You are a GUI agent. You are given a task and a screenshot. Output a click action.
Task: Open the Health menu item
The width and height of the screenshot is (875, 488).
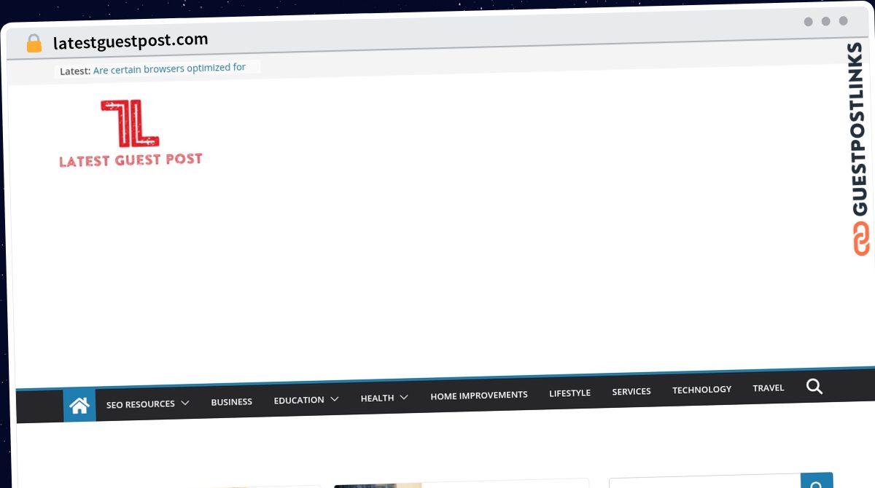click(x=377, y=398)
